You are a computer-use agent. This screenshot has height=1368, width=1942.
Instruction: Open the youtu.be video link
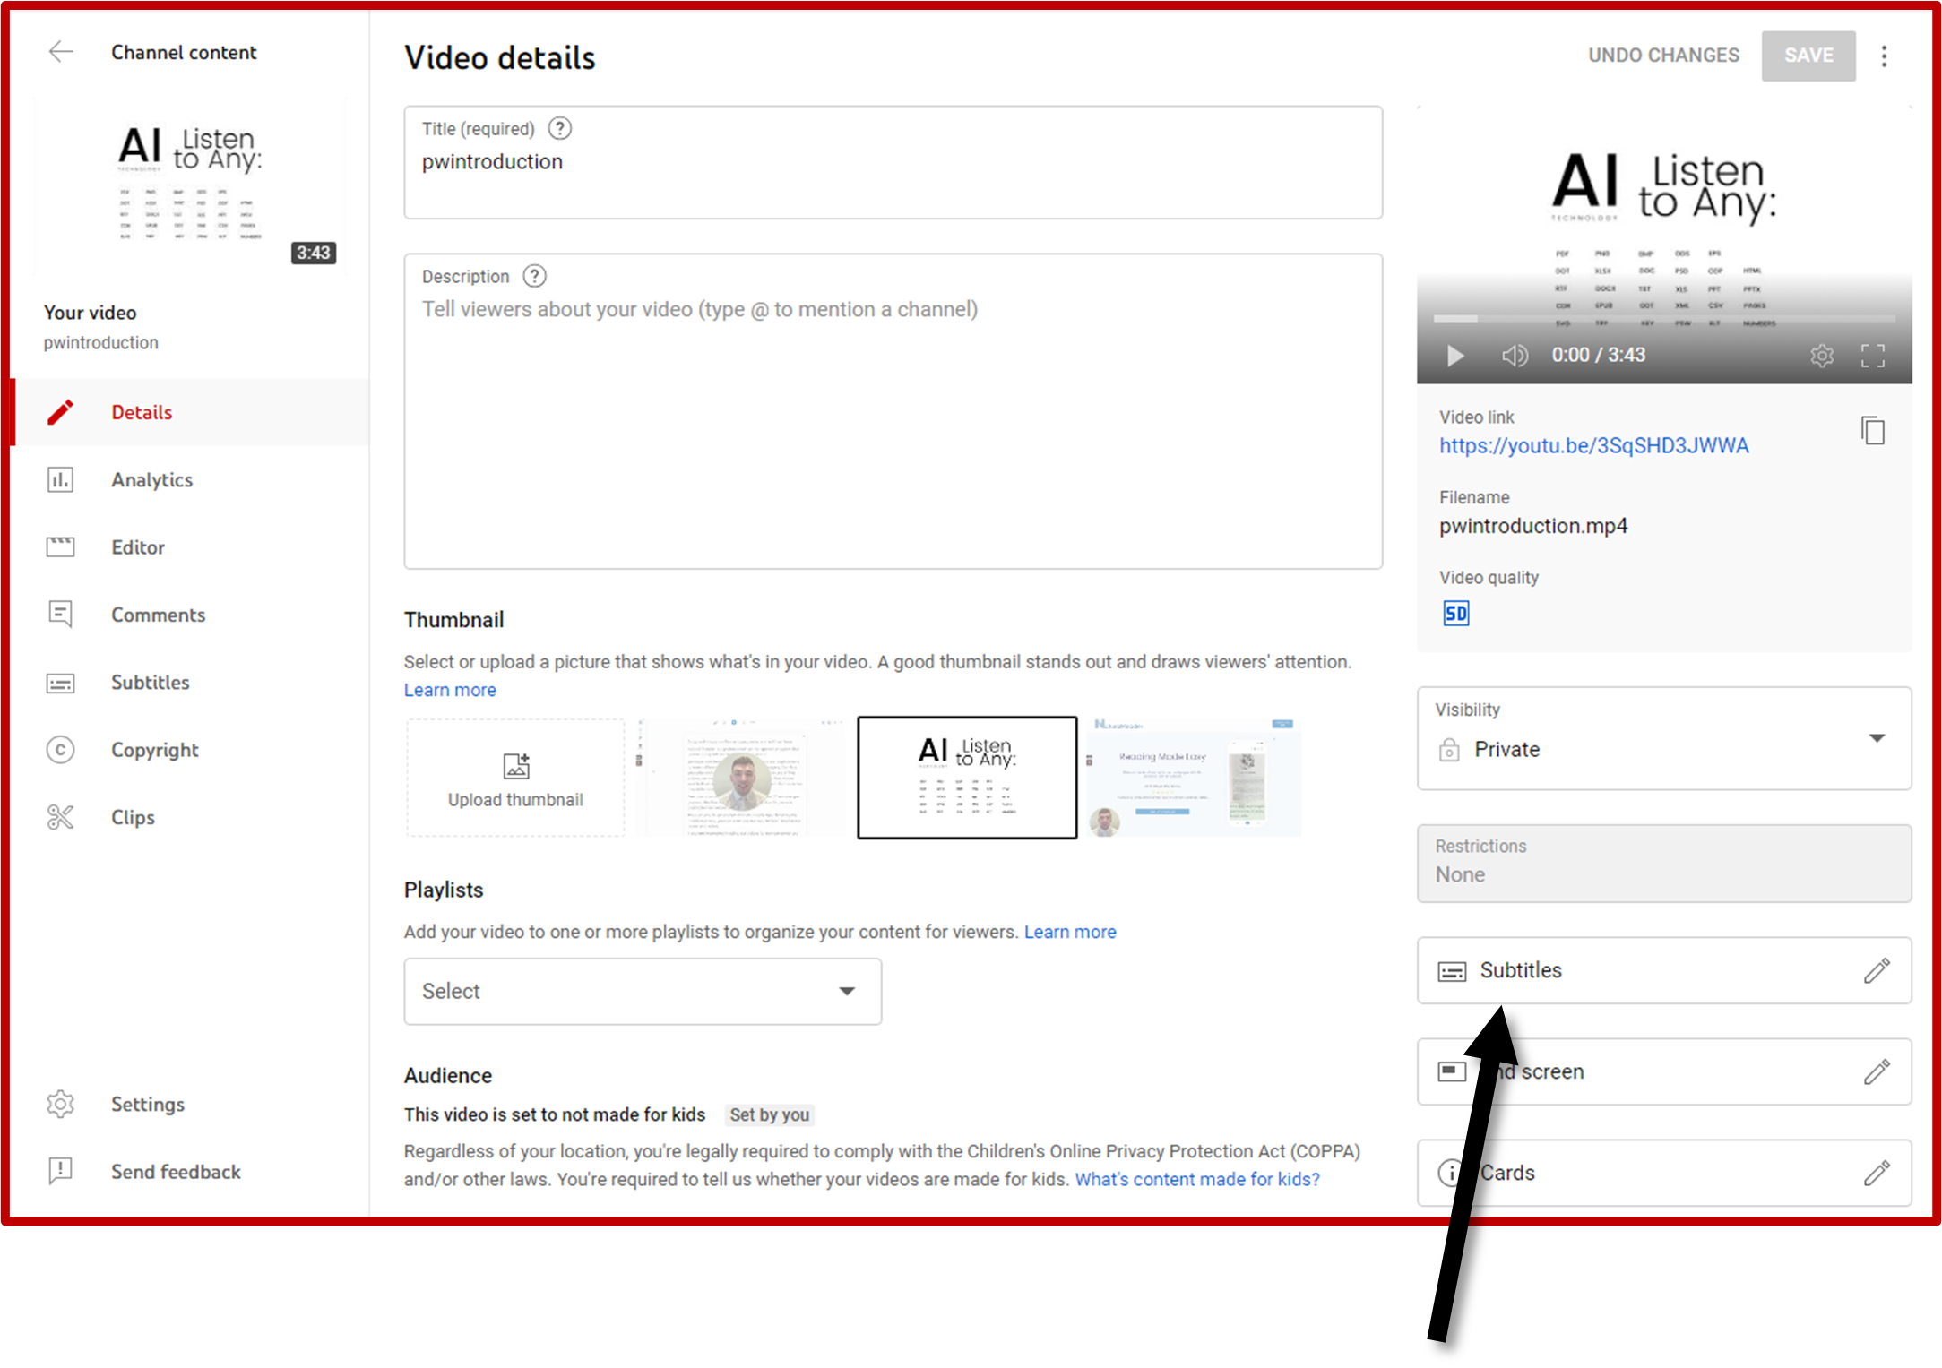click(1593, 446)
